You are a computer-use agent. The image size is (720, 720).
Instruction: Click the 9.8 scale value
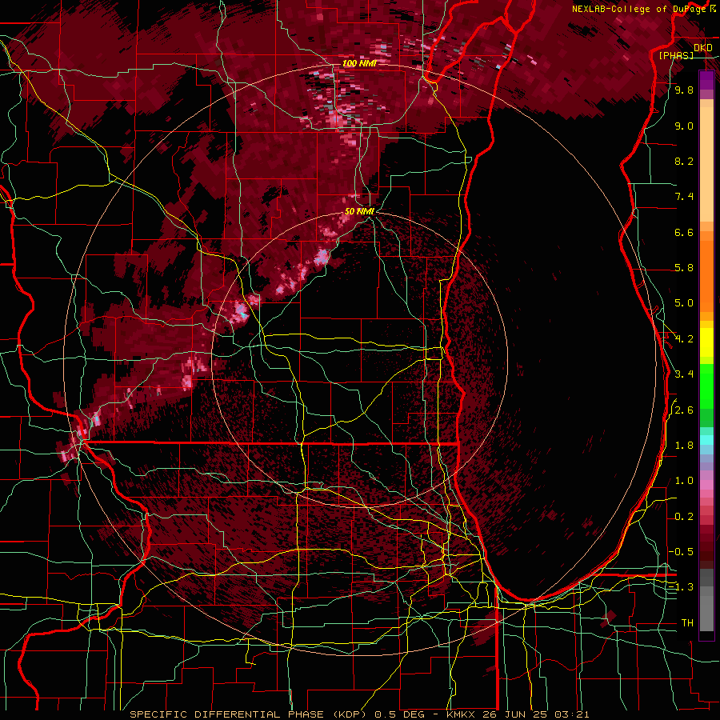click(684, 90)
